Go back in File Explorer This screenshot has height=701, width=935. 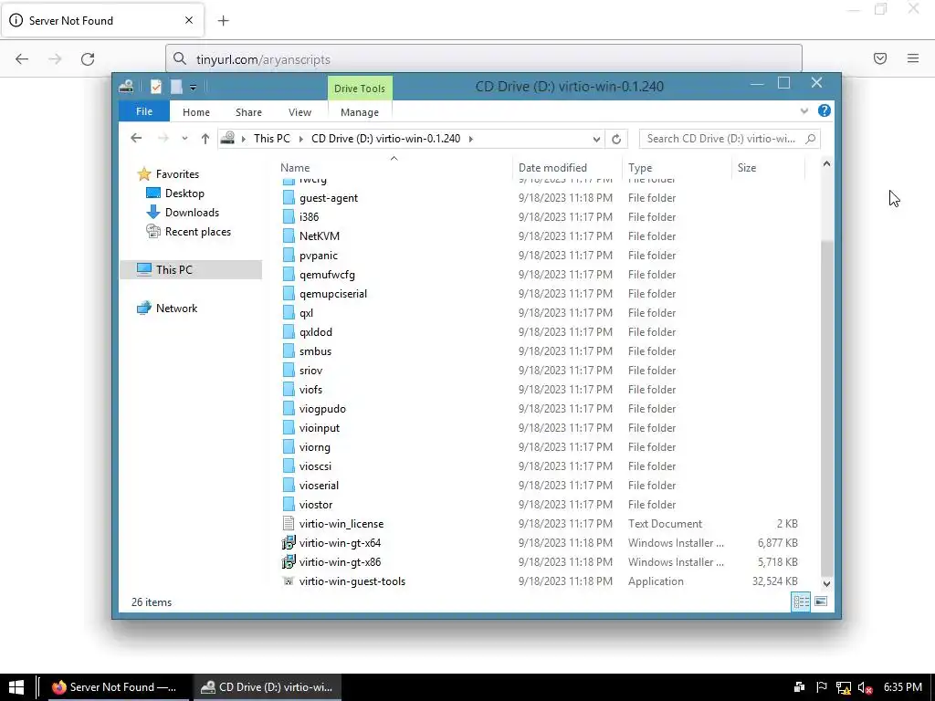point(136,139)
